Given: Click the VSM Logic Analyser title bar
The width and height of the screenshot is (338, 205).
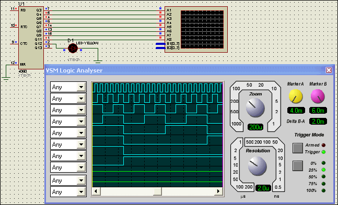Looking at the screenshot, I should (185, 70).
